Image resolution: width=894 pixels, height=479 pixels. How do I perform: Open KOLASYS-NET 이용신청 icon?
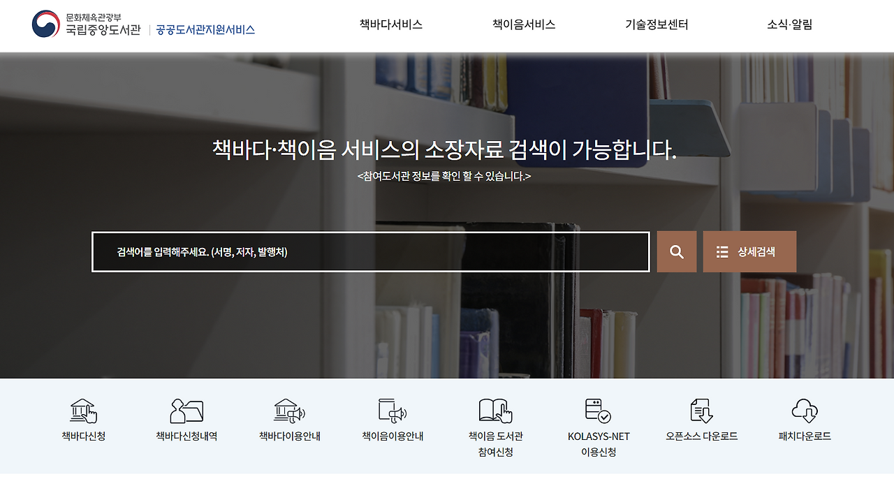pos(598,411)
